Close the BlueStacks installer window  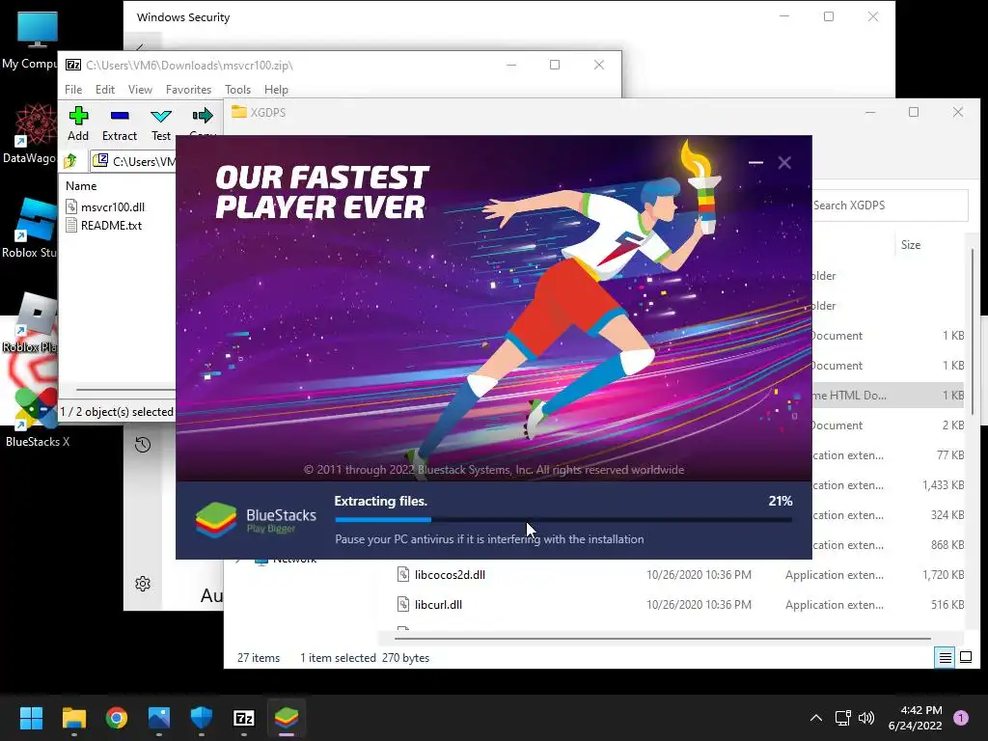tap(784, 162)
